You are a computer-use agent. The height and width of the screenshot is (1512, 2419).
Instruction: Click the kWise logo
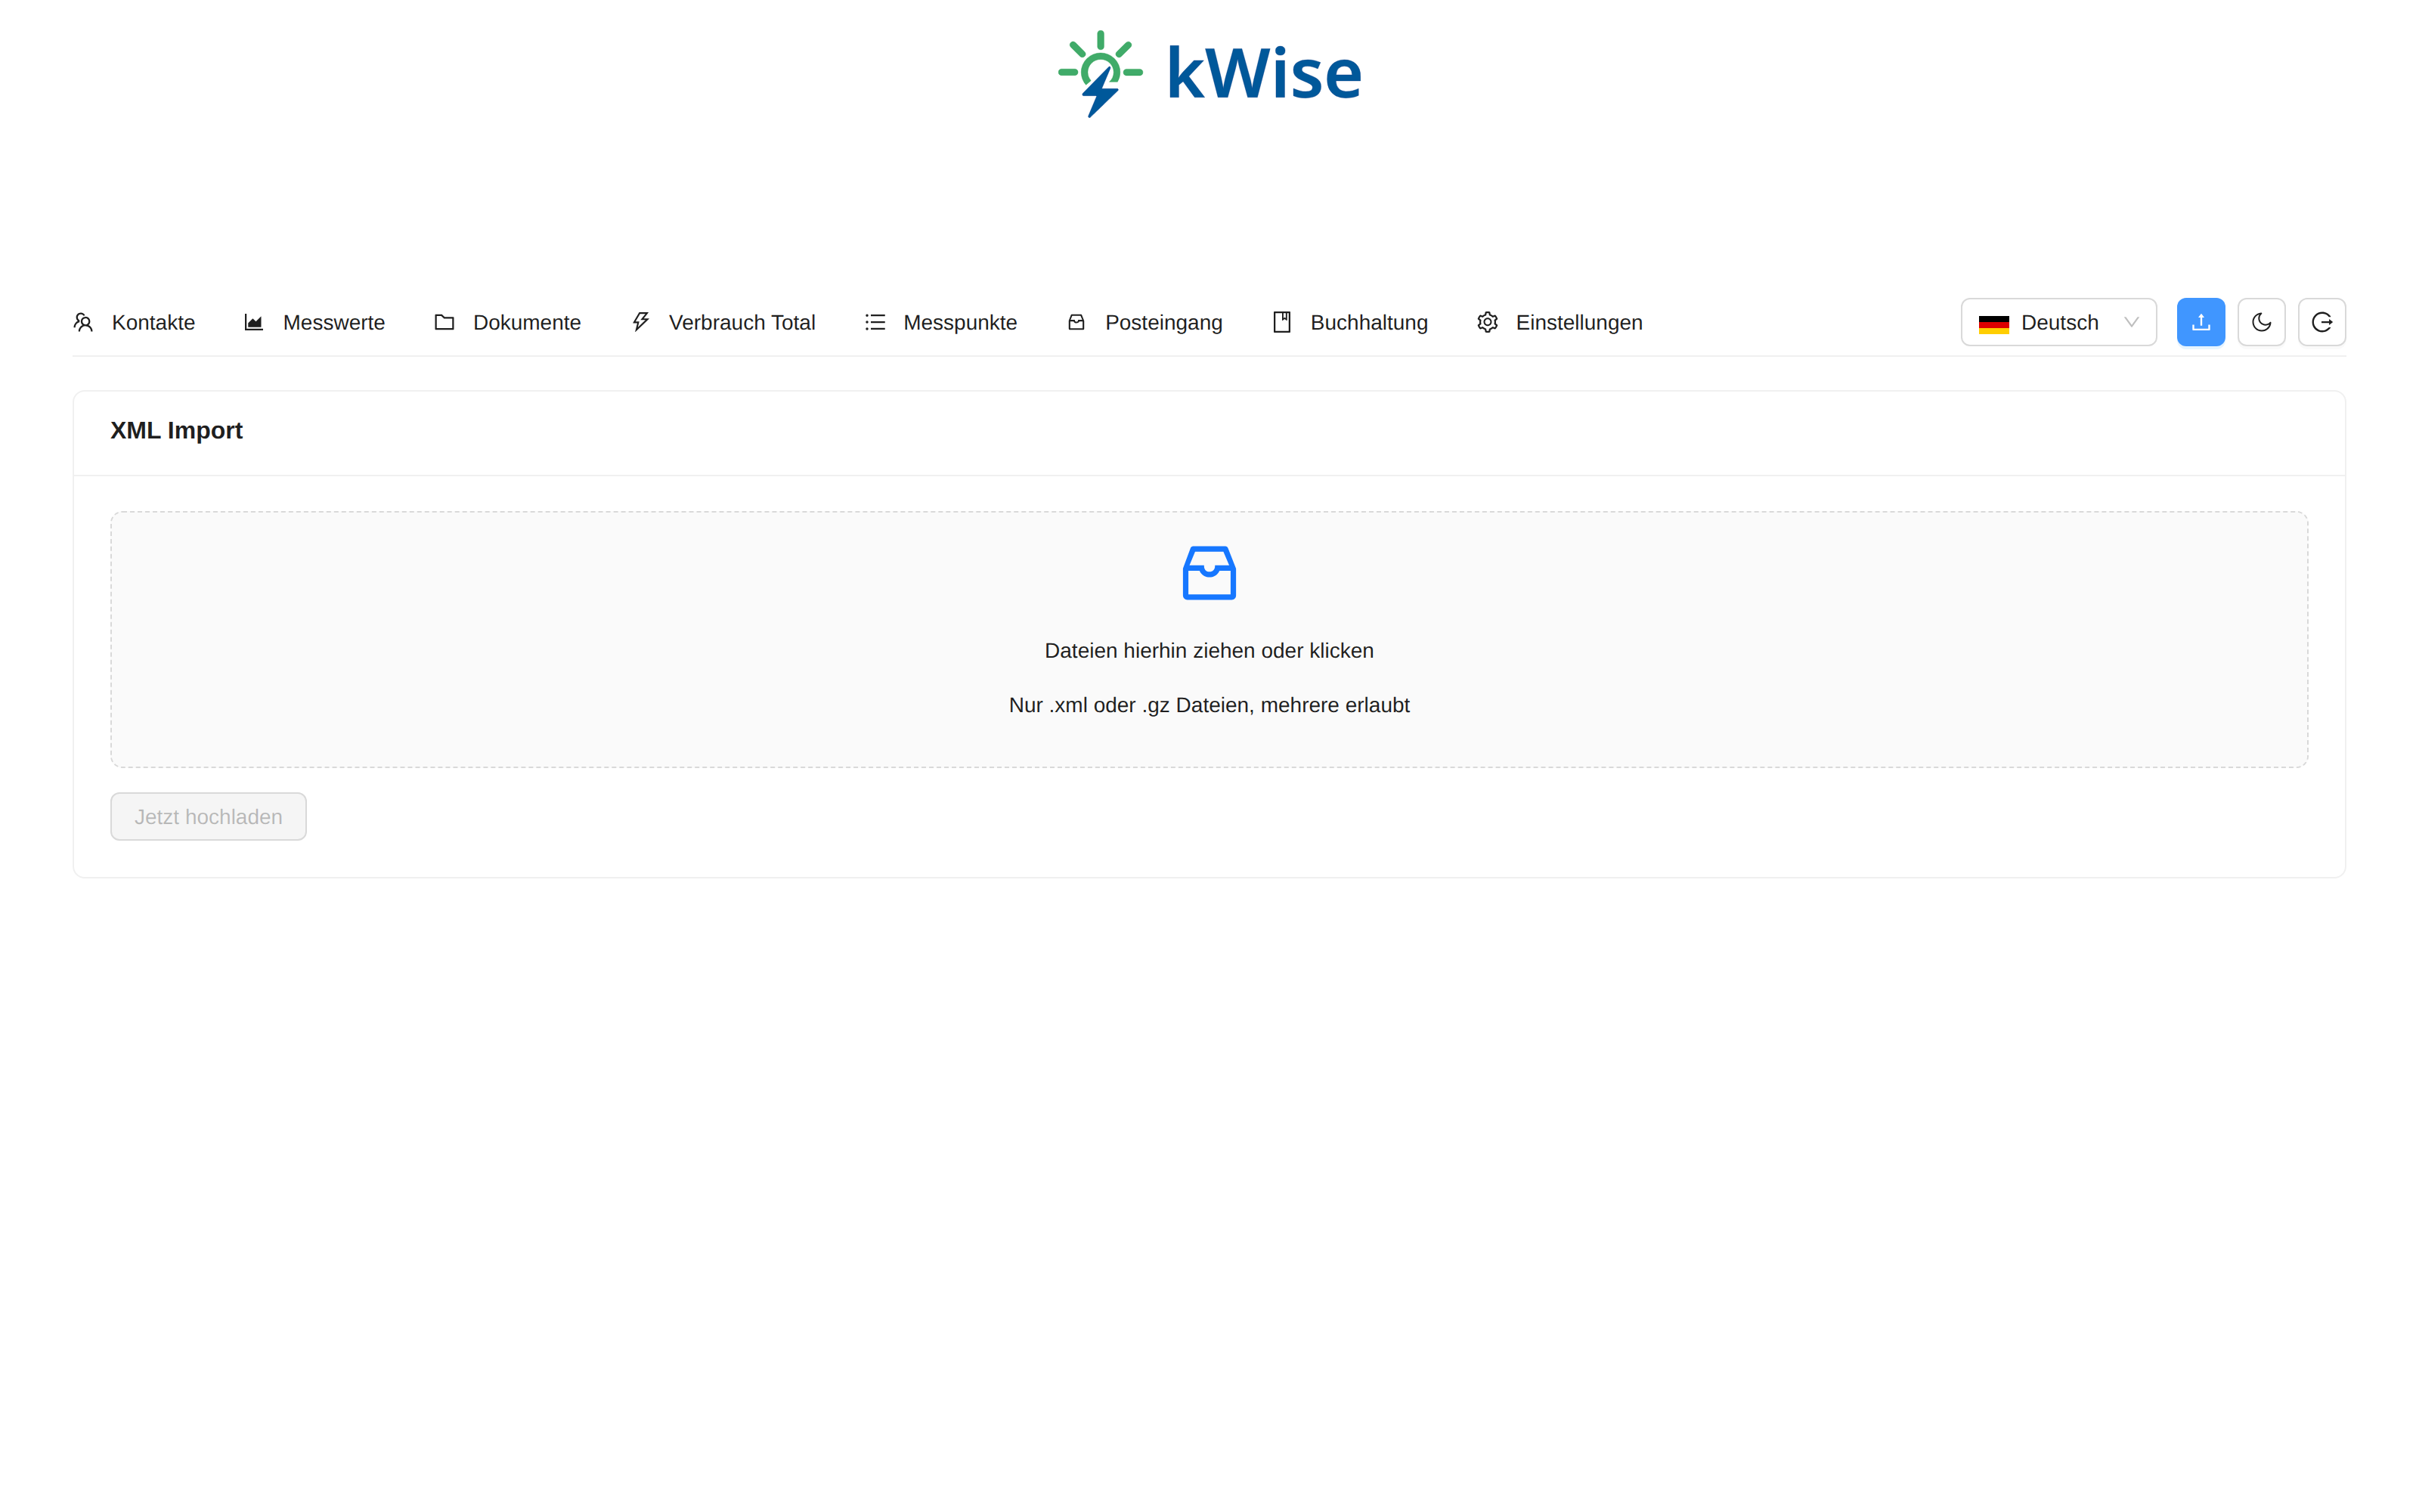(1209, 74)
